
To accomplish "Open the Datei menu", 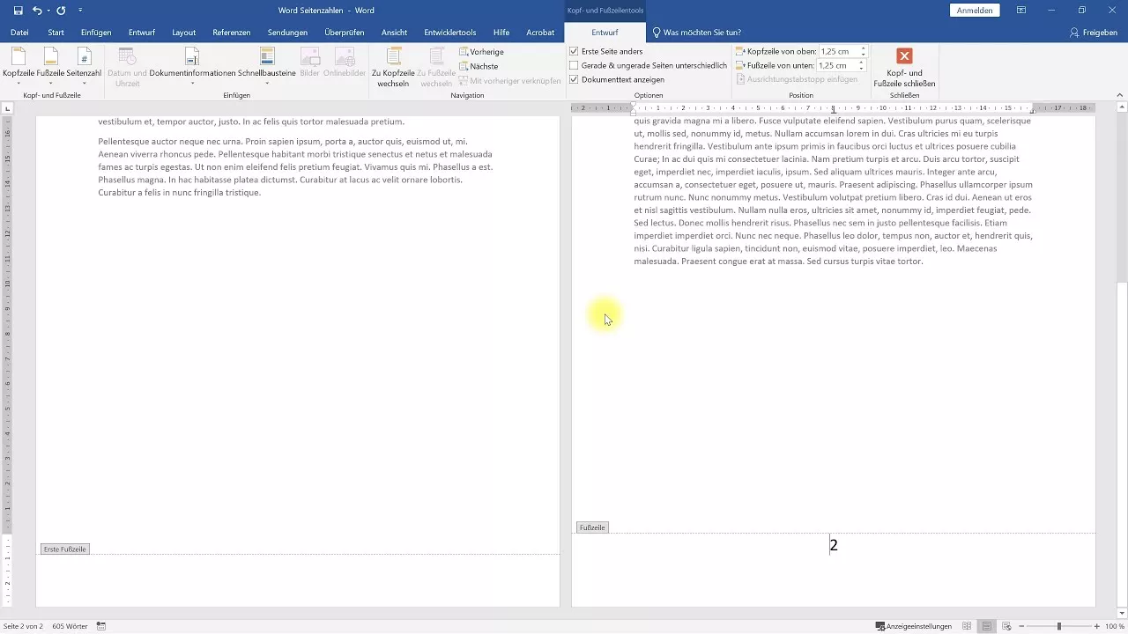I will pyautogui.click(x=19, y=33).
